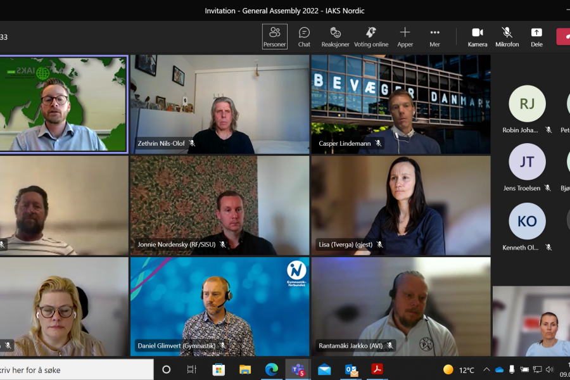Click the red leave call button

click(563, 37)
